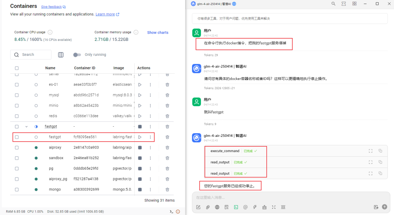Start the stopped fastgpt container fcf8095ea561
Viewport: 394px width, 215px height.
140,137
